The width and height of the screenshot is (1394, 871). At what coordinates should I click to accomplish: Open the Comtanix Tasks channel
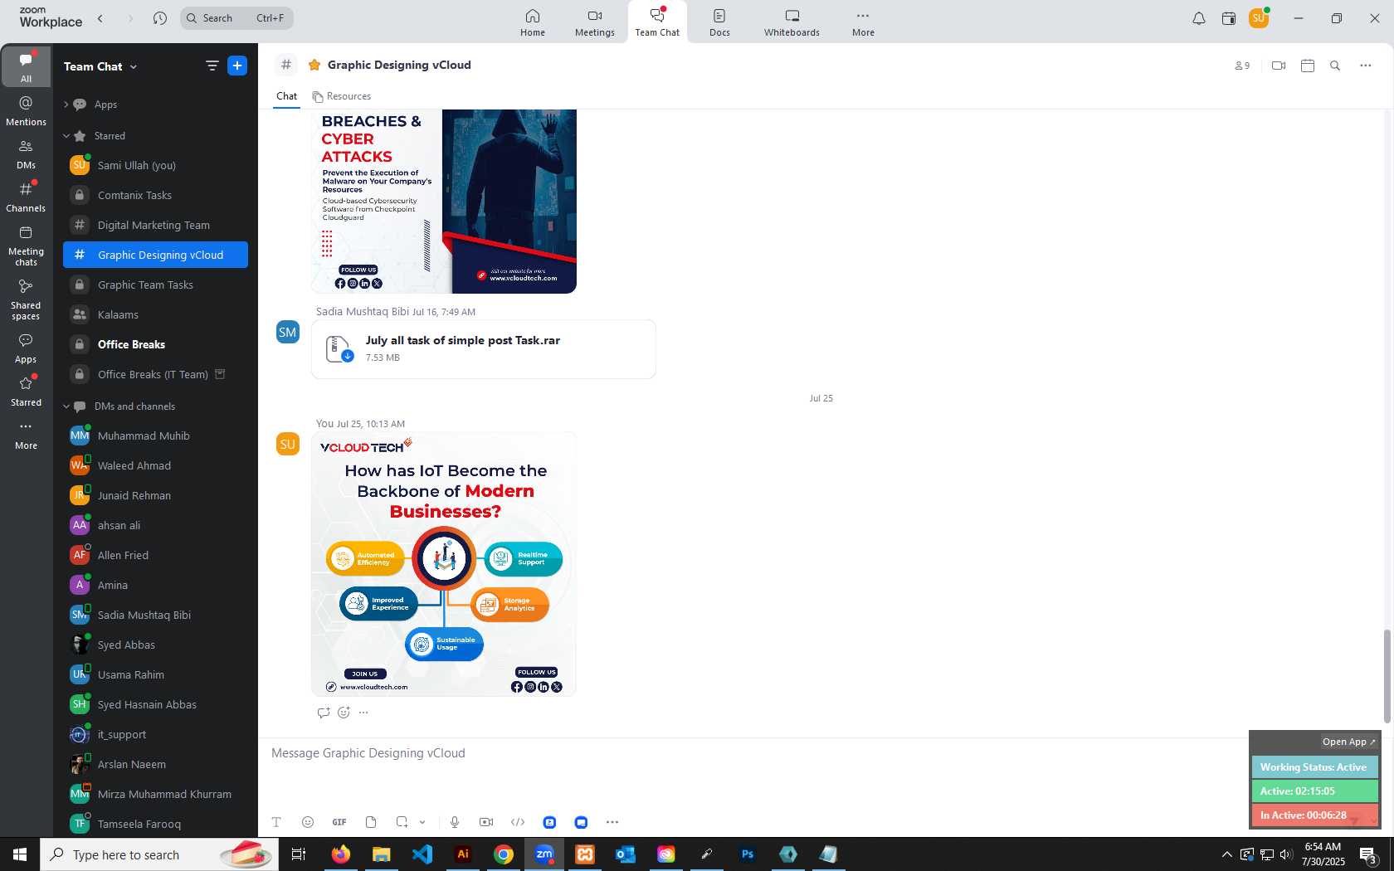(155, 195)
